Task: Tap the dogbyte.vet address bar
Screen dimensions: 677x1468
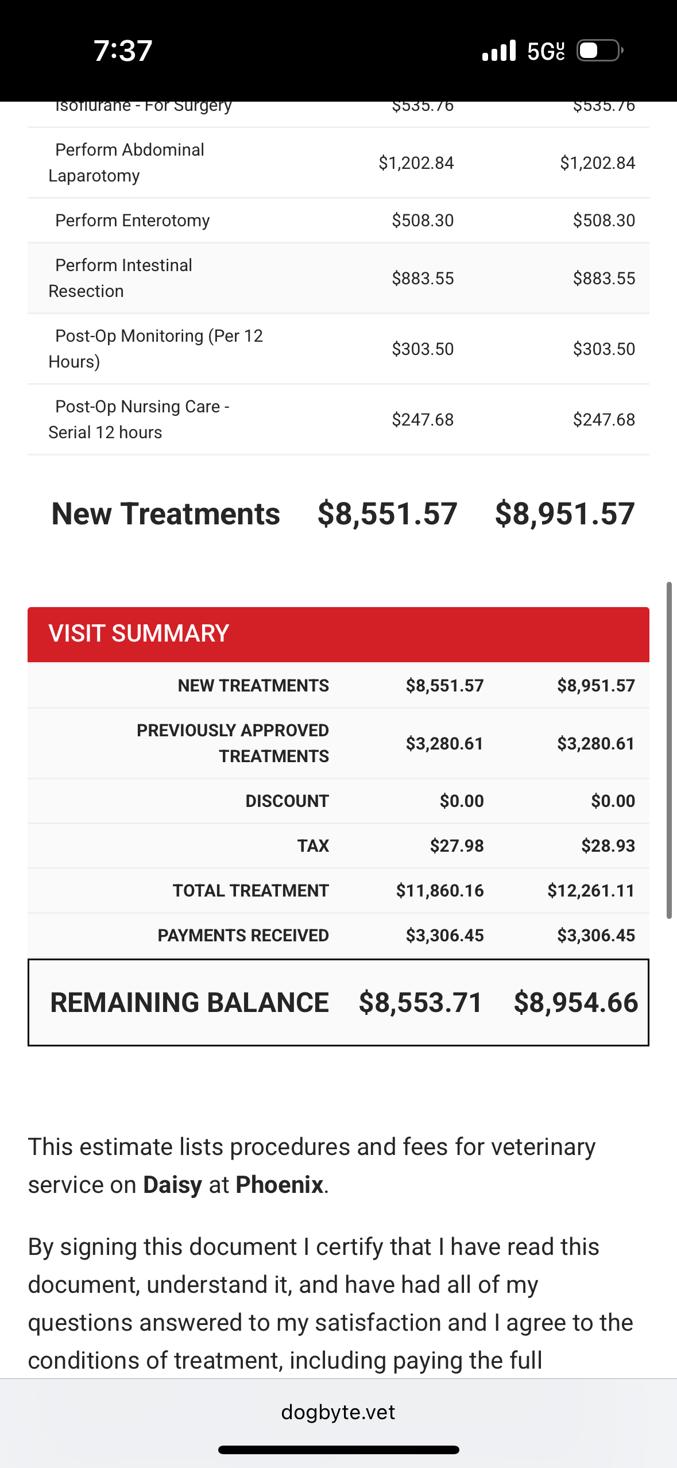Action: click(338, 1412)
